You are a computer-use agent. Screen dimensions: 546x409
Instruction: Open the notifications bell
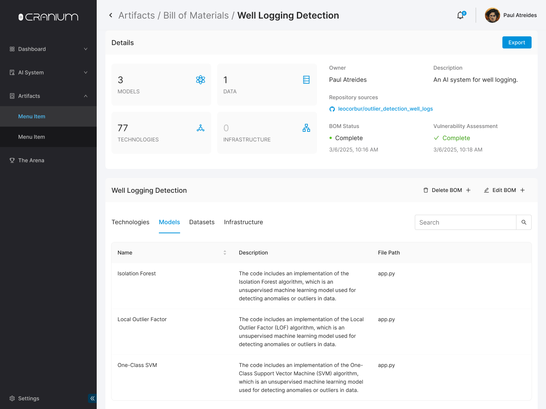[x=460, y=15]
